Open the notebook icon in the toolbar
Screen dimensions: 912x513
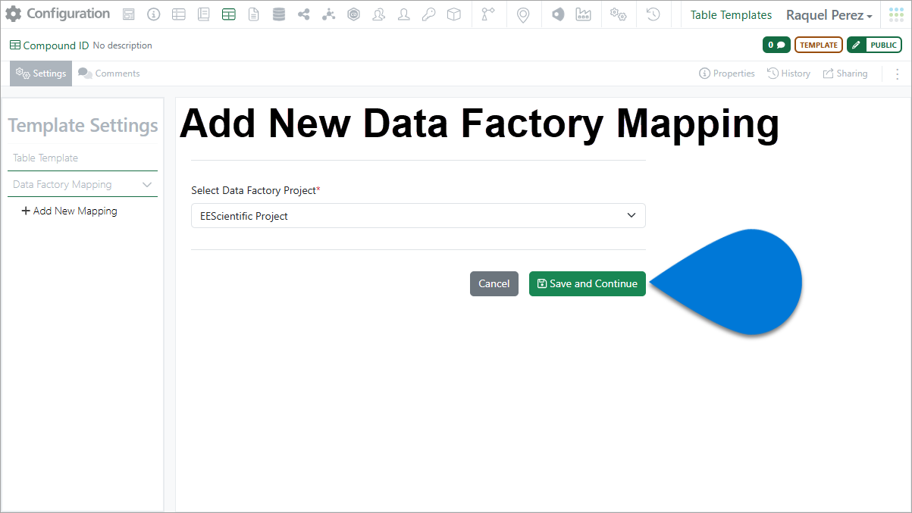tap(203, 14)
